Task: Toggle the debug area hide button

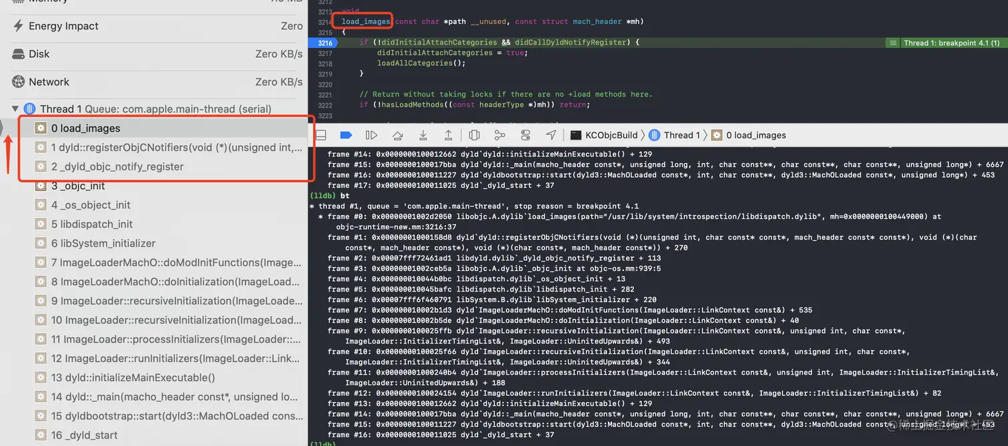Action: (321, 135)
